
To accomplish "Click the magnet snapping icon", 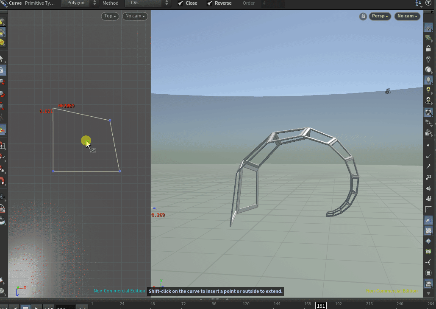I will 2,182.
